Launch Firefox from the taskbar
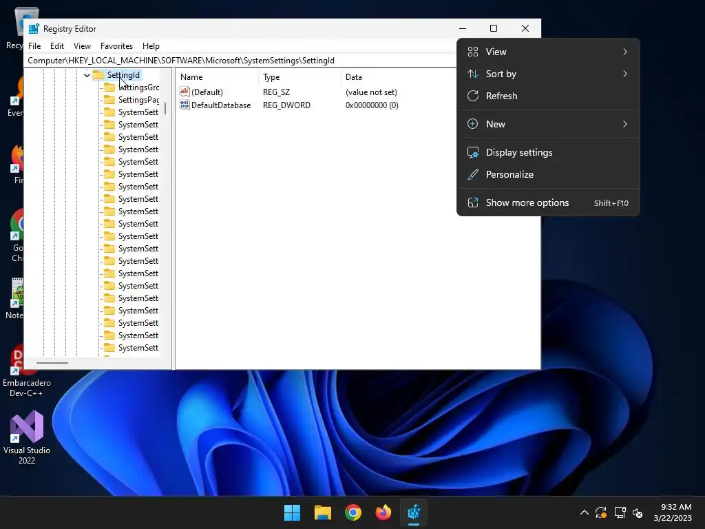705x529 pixels. tap(383, 512)
